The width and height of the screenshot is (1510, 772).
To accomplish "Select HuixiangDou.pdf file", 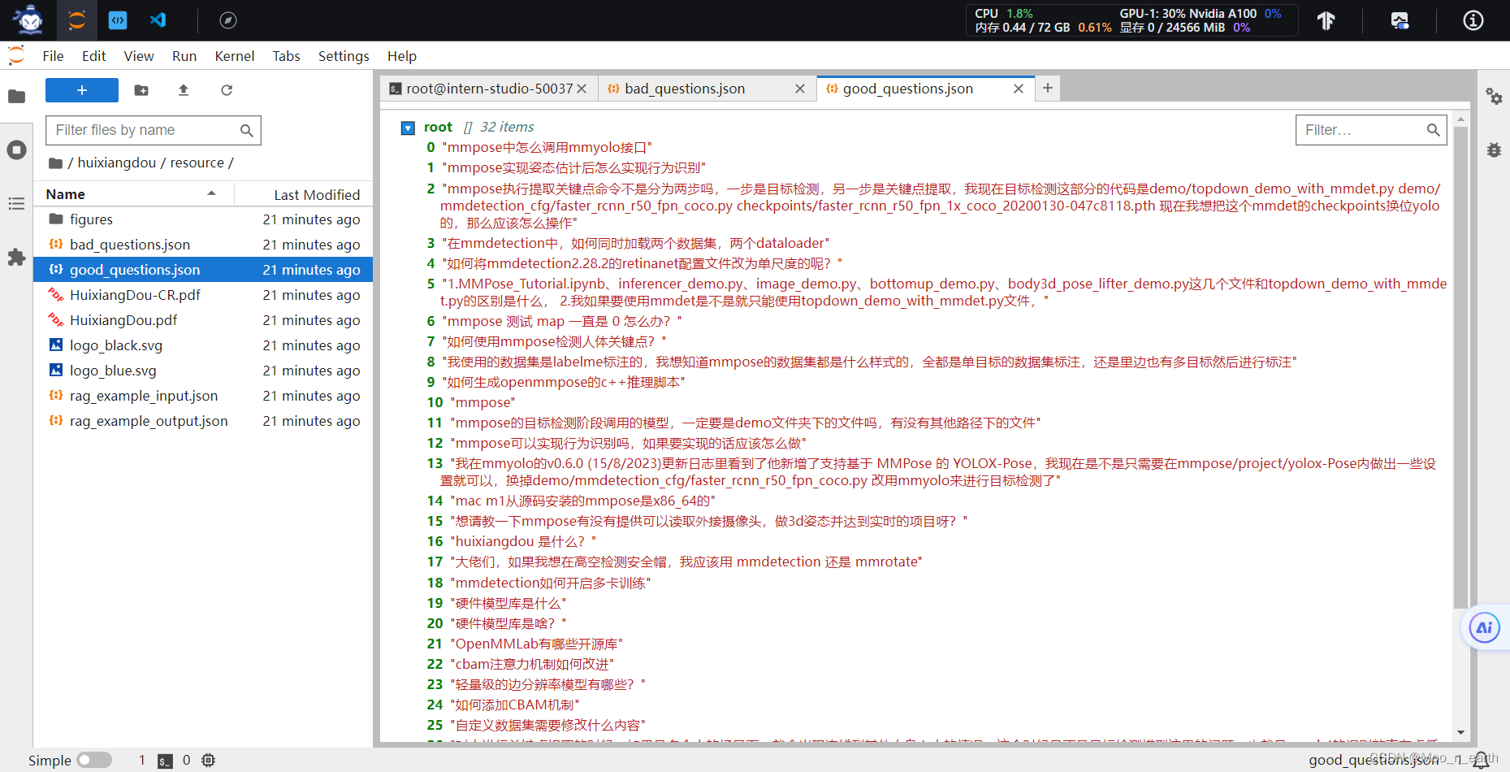I will click(203, 320).
